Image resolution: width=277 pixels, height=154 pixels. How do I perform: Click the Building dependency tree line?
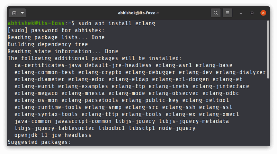[x=47, y=44]
